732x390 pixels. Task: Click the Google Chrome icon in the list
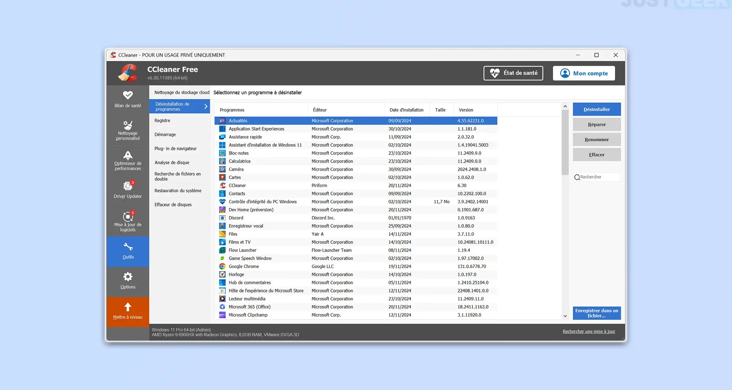(222, 267)
